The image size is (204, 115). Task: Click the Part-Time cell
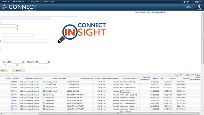pos(101,100)
